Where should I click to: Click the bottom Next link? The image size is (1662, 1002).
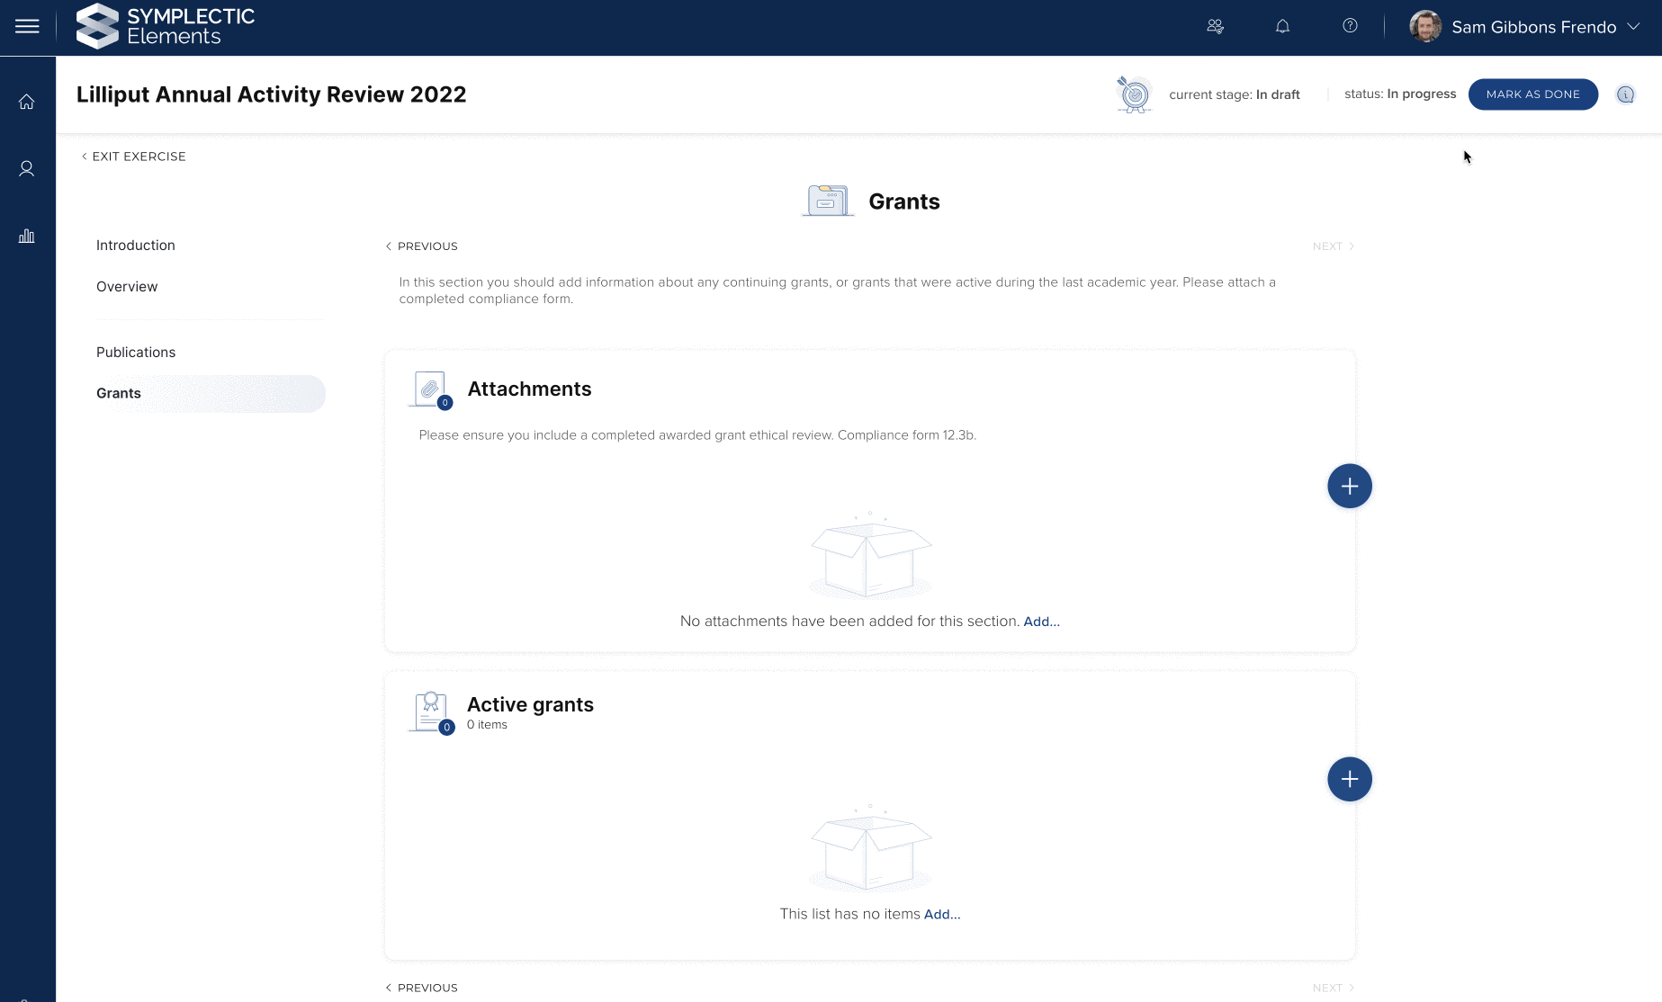(x=1334, y=988)
